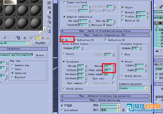Click the Go Forward to Sibling icon
Image resolution: width=163 pixels, height=114 pixels.
(48, 38)
